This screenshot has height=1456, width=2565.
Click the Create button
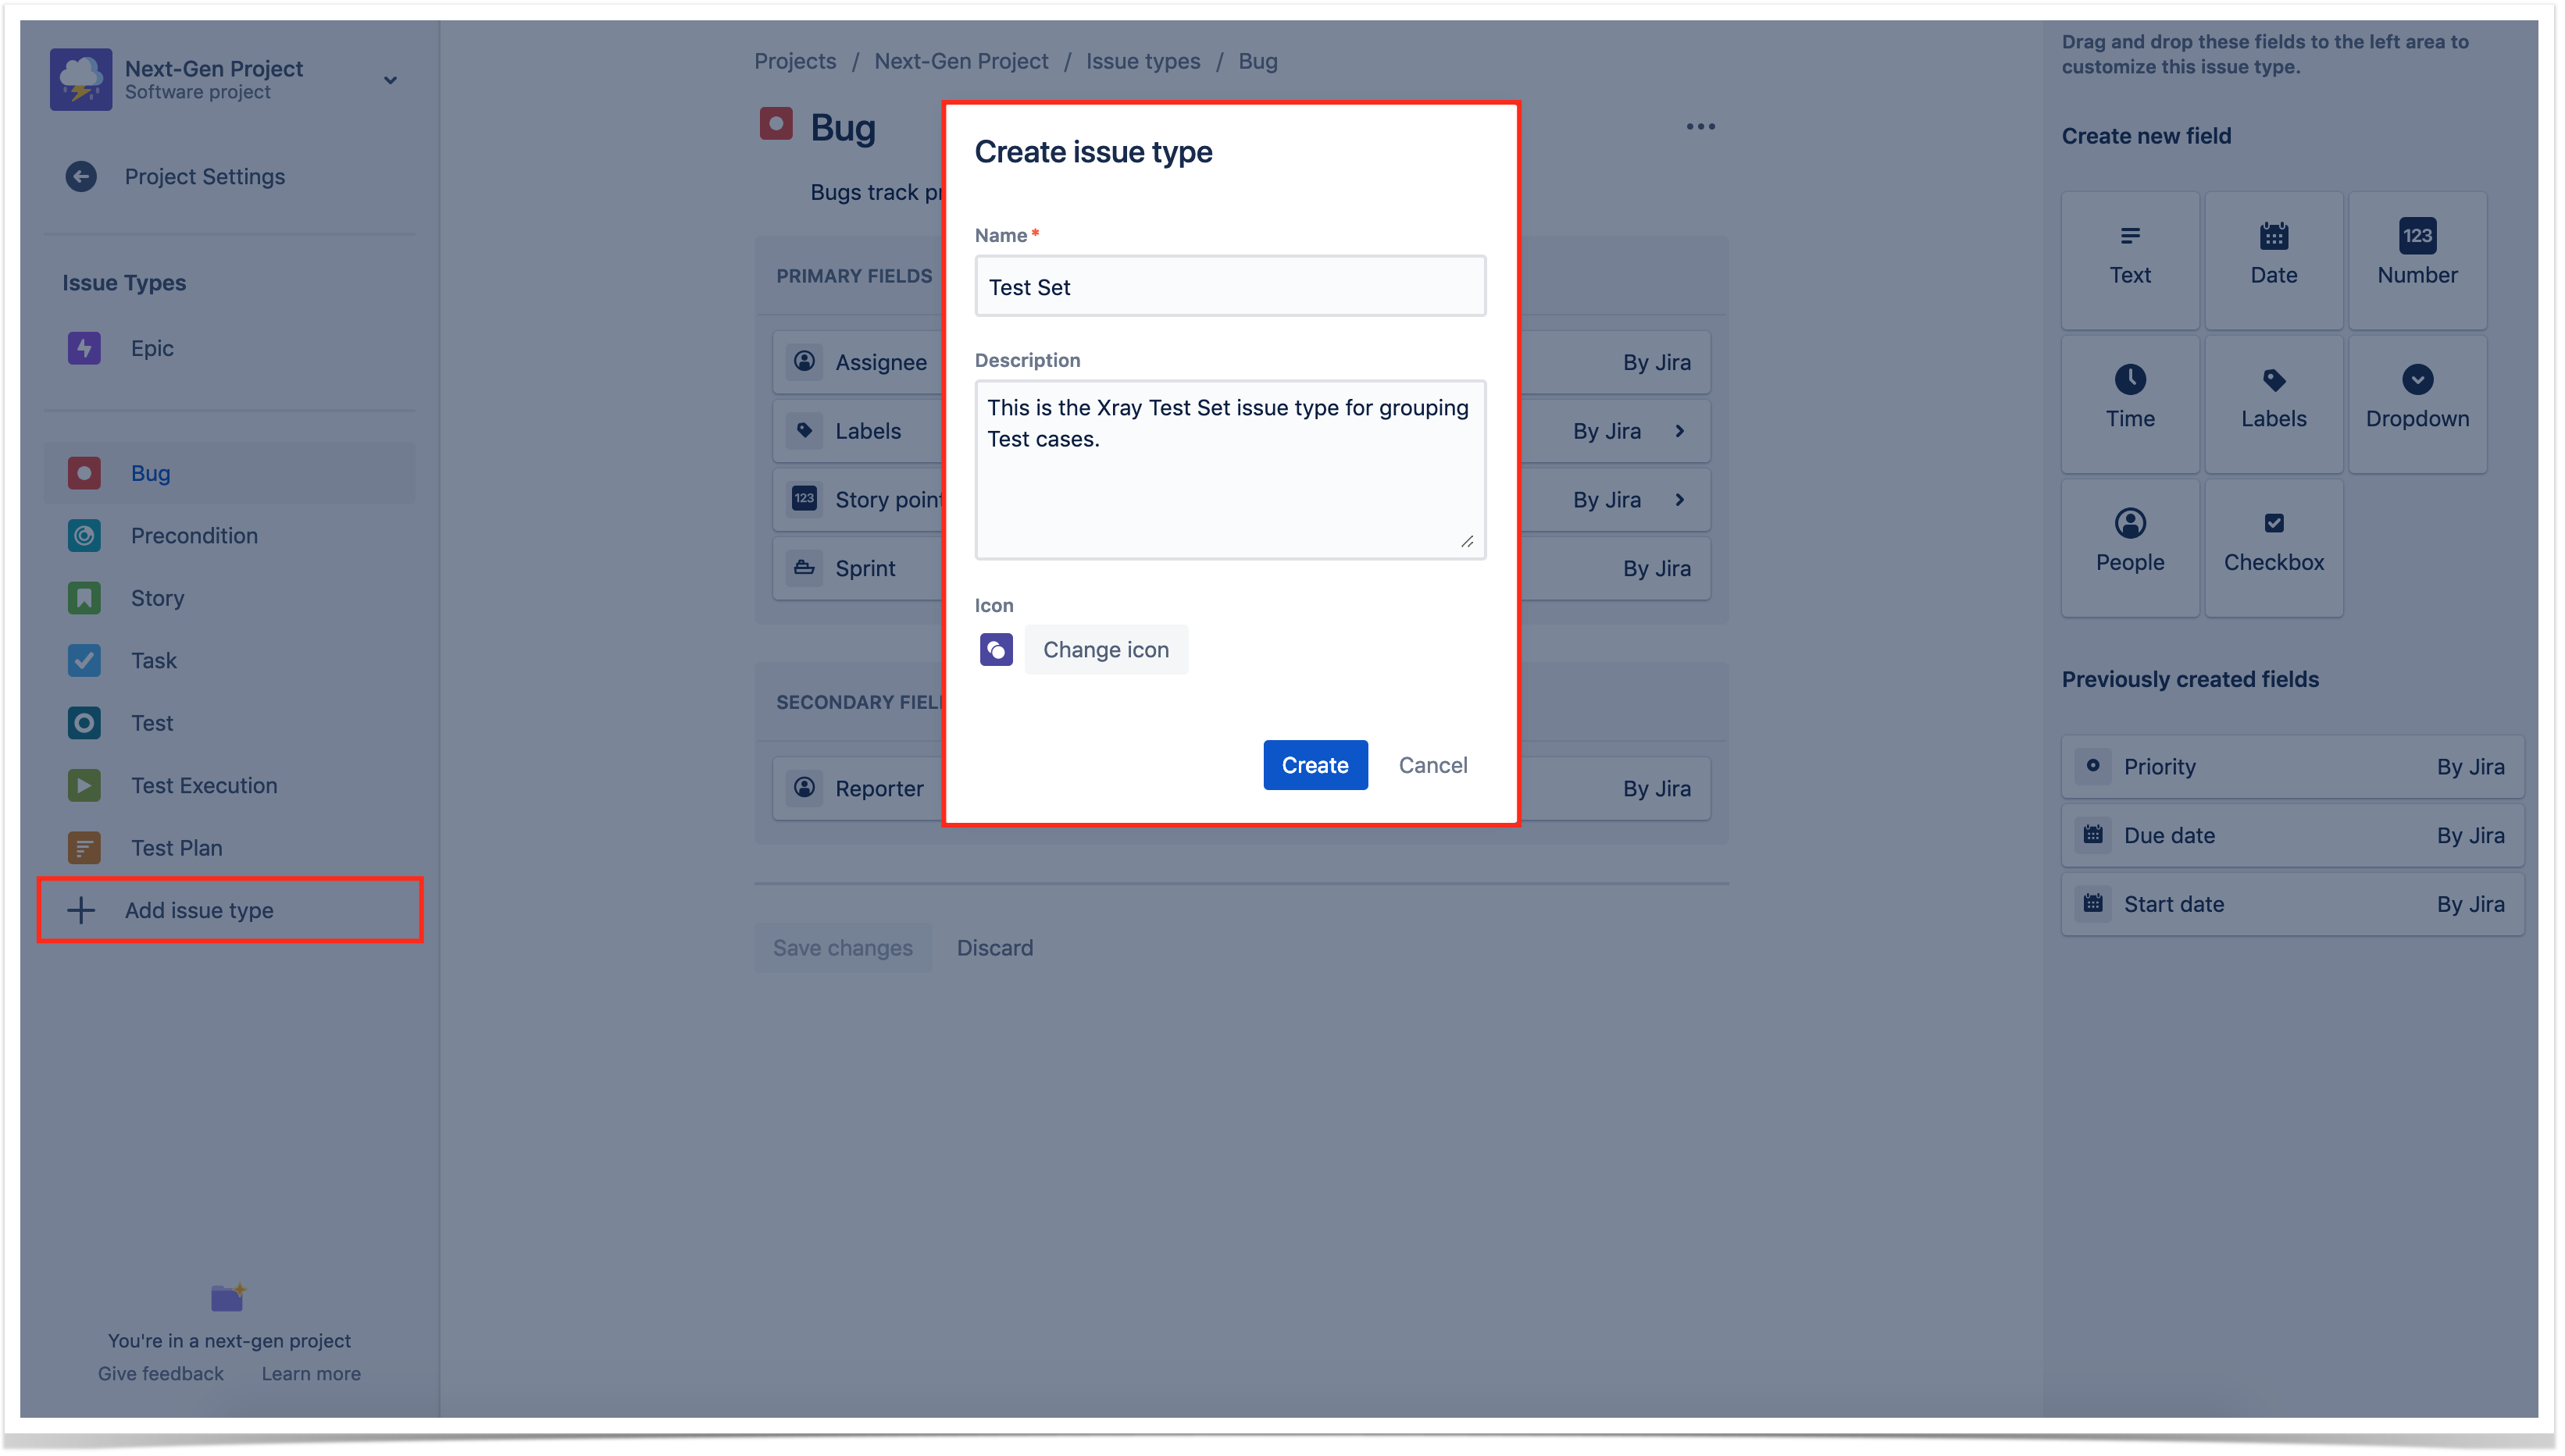coord(1315,765)
